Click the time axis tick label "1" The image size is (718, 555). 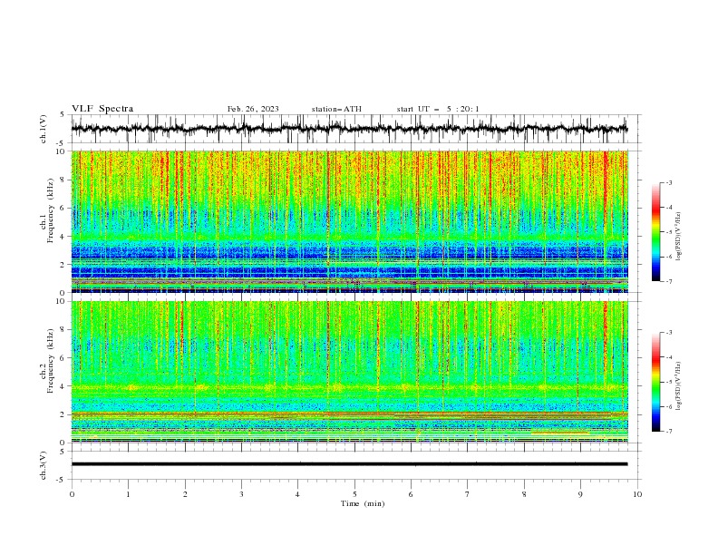coord(128,494)
